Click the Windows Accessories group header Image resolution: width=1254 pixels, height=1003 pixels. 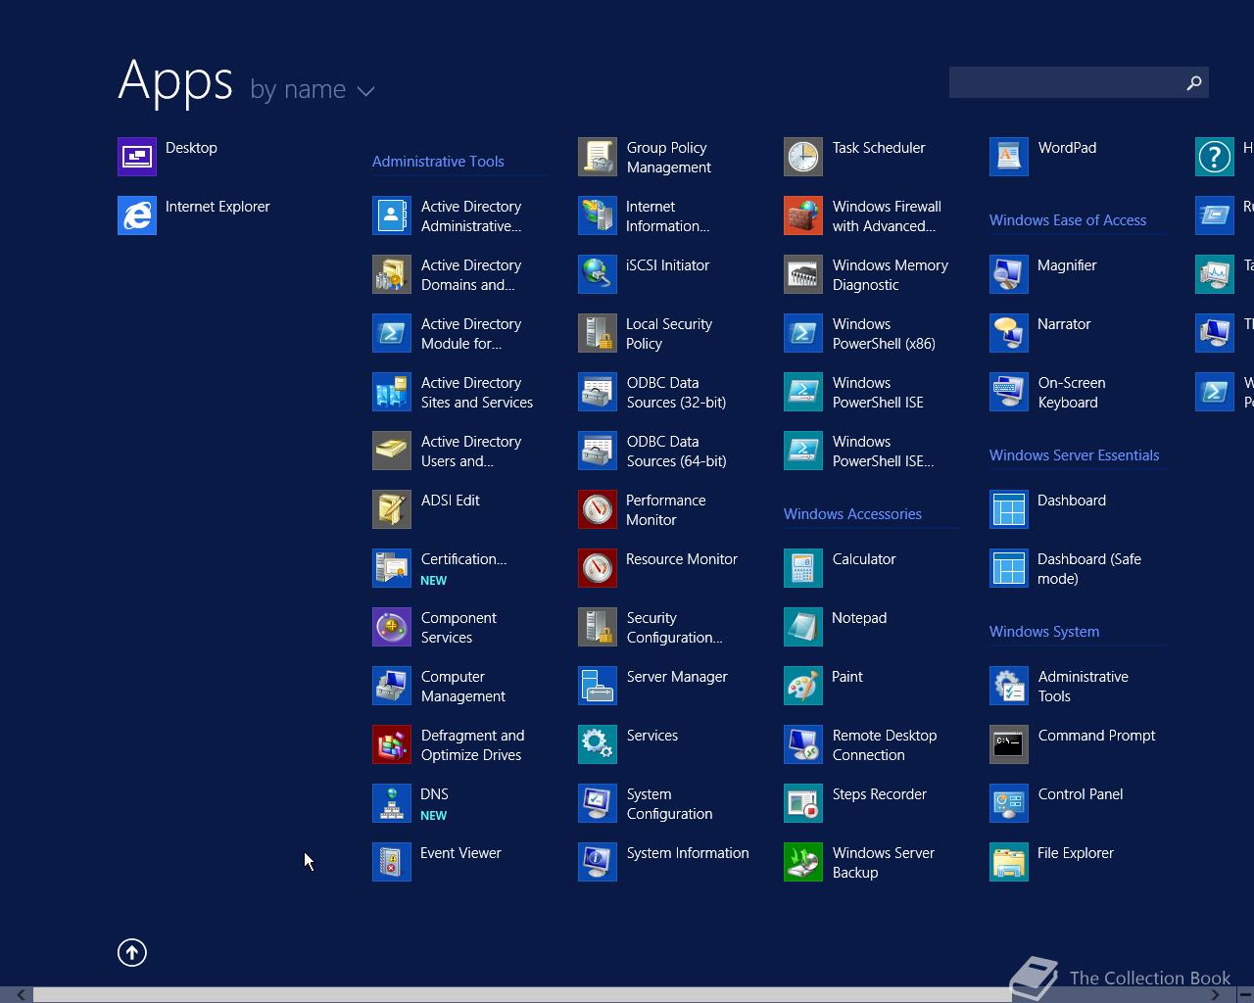852,514
